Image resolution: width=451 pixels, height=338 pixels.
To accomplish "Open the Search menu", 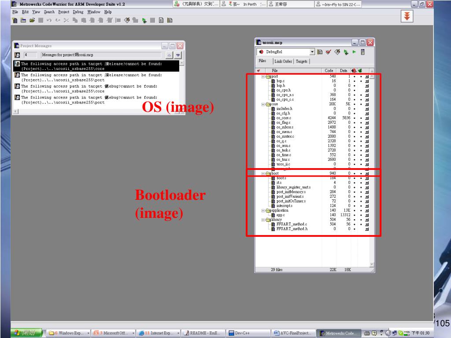I will pos(49,12).
